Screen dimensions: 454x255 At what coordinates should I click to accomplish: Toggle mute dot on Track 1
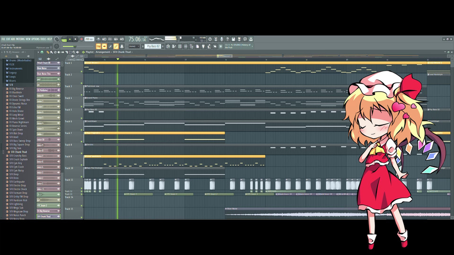tap(82, 71)
